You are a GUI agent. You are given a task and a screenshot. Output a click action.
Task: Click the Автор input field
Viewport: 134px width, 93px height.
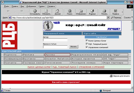tap(55, 40)
